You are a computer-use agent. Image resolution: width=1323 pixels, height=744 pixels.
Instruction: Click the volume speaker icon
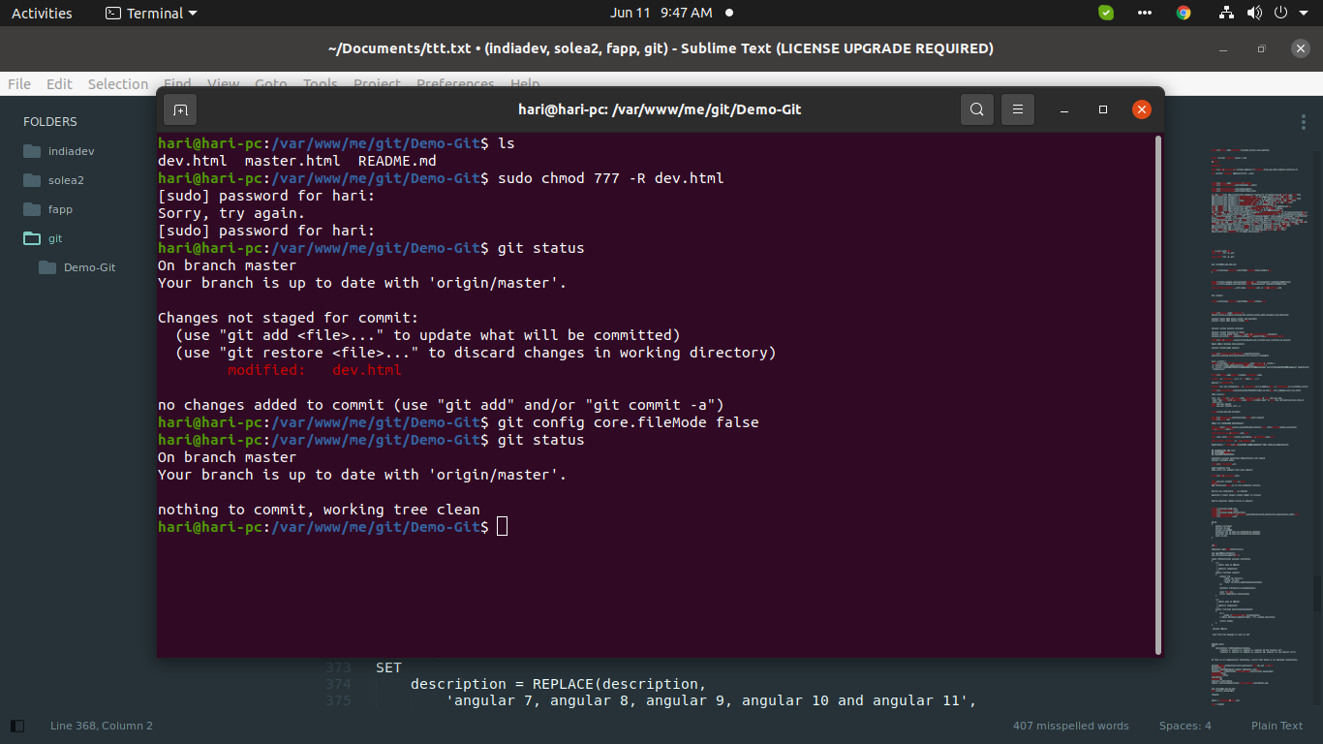(x=1254, y=13)
